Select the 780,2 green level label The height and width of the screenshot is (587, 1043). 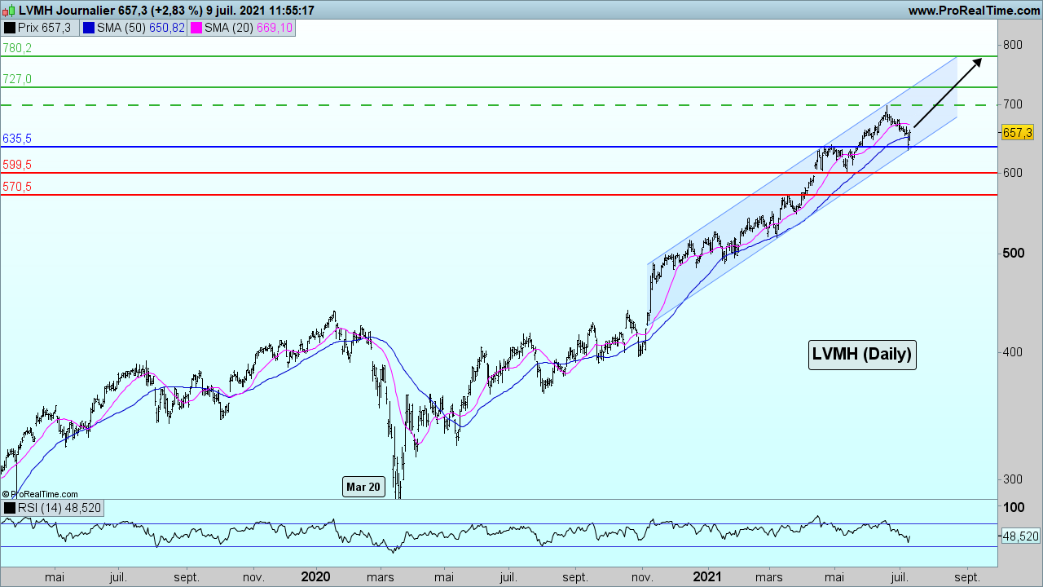coord(17,48)
